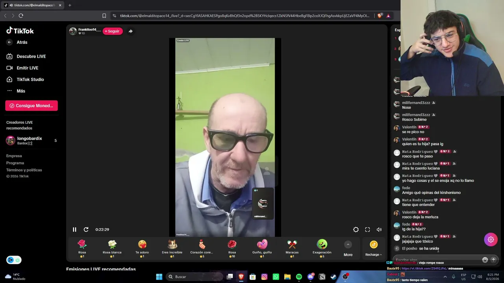The width and height of the screenshot is (504, 283).
Task: Close the TikTok browser tab
Action: point(60,5)
